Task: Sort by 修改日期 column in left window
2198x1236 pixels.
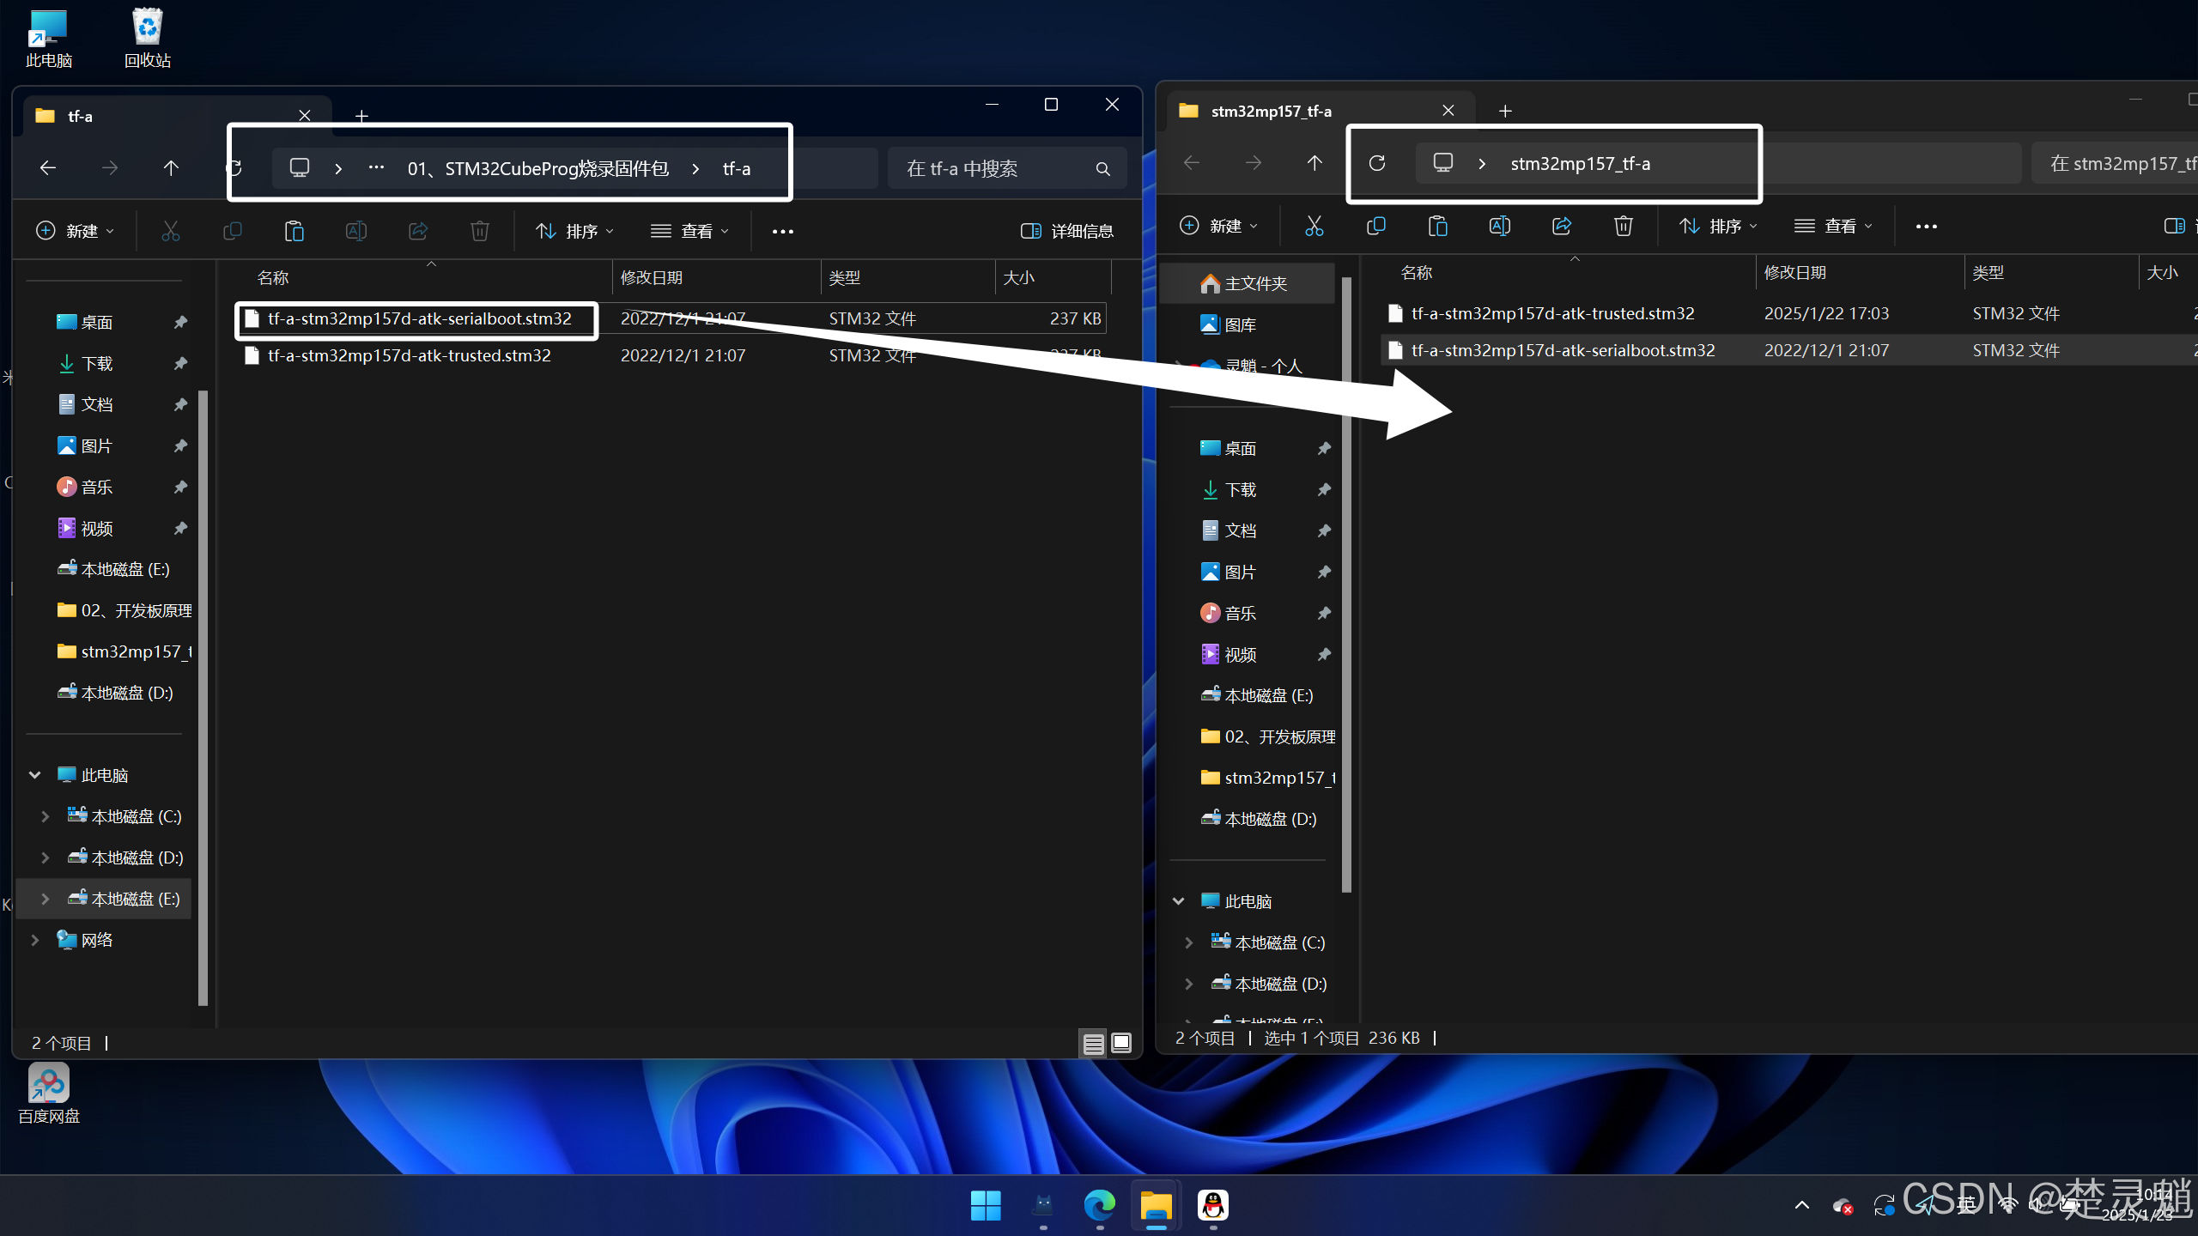Action: [x=652, y=277]
